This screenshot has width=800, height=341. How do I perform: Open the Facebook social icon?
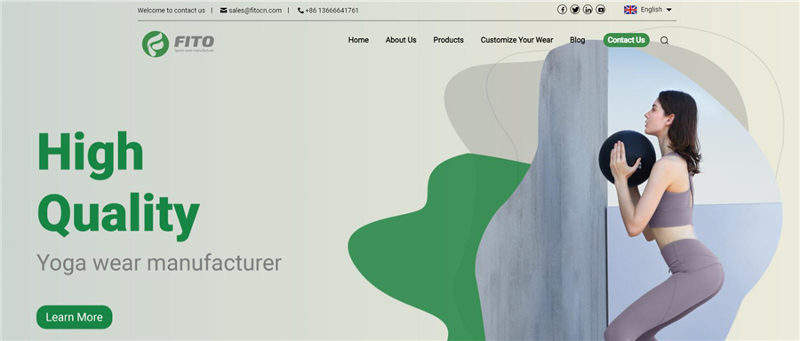(x=562, y=10)
